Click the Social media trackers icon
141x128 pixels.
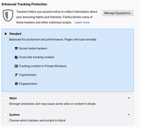[x=16, y=48]
